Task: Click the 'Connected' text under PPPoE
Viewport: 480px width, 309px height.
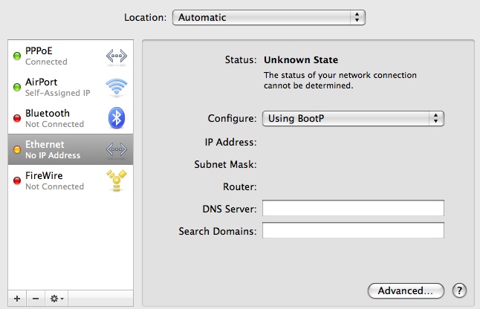Action: point(46,62)
